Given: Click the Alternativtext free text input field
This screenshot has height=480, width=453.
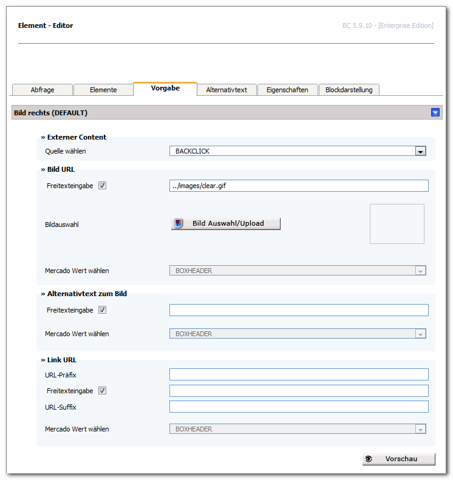Looking at the screenshot, I should 299,310.
